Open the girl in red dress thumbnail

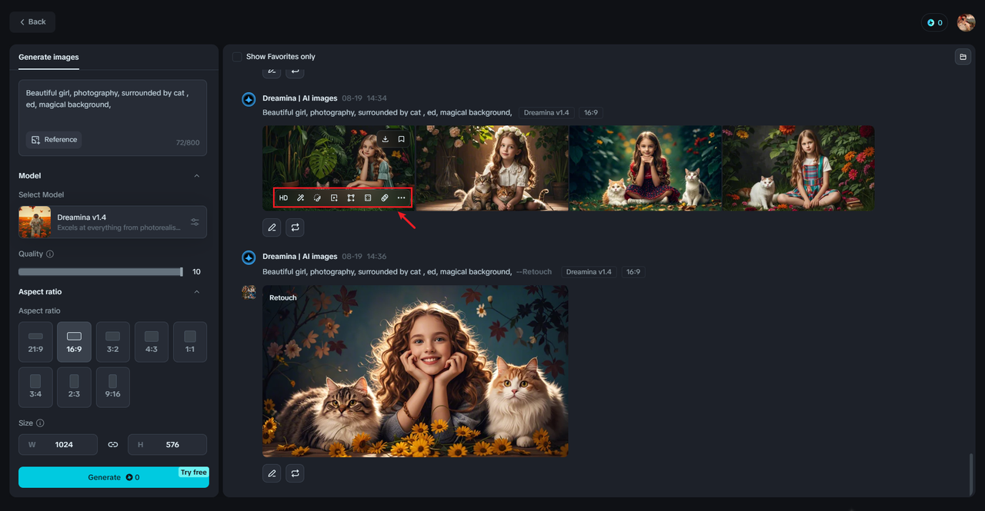coord(645,168)
